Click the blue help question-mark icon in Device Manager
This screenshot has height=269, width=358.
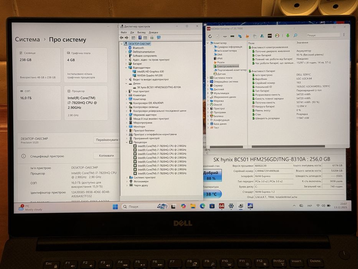tap(140, 38)
